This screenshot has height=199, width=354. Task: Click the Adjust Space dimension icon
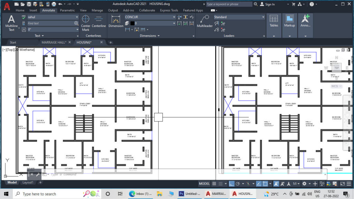click(186, 17)
